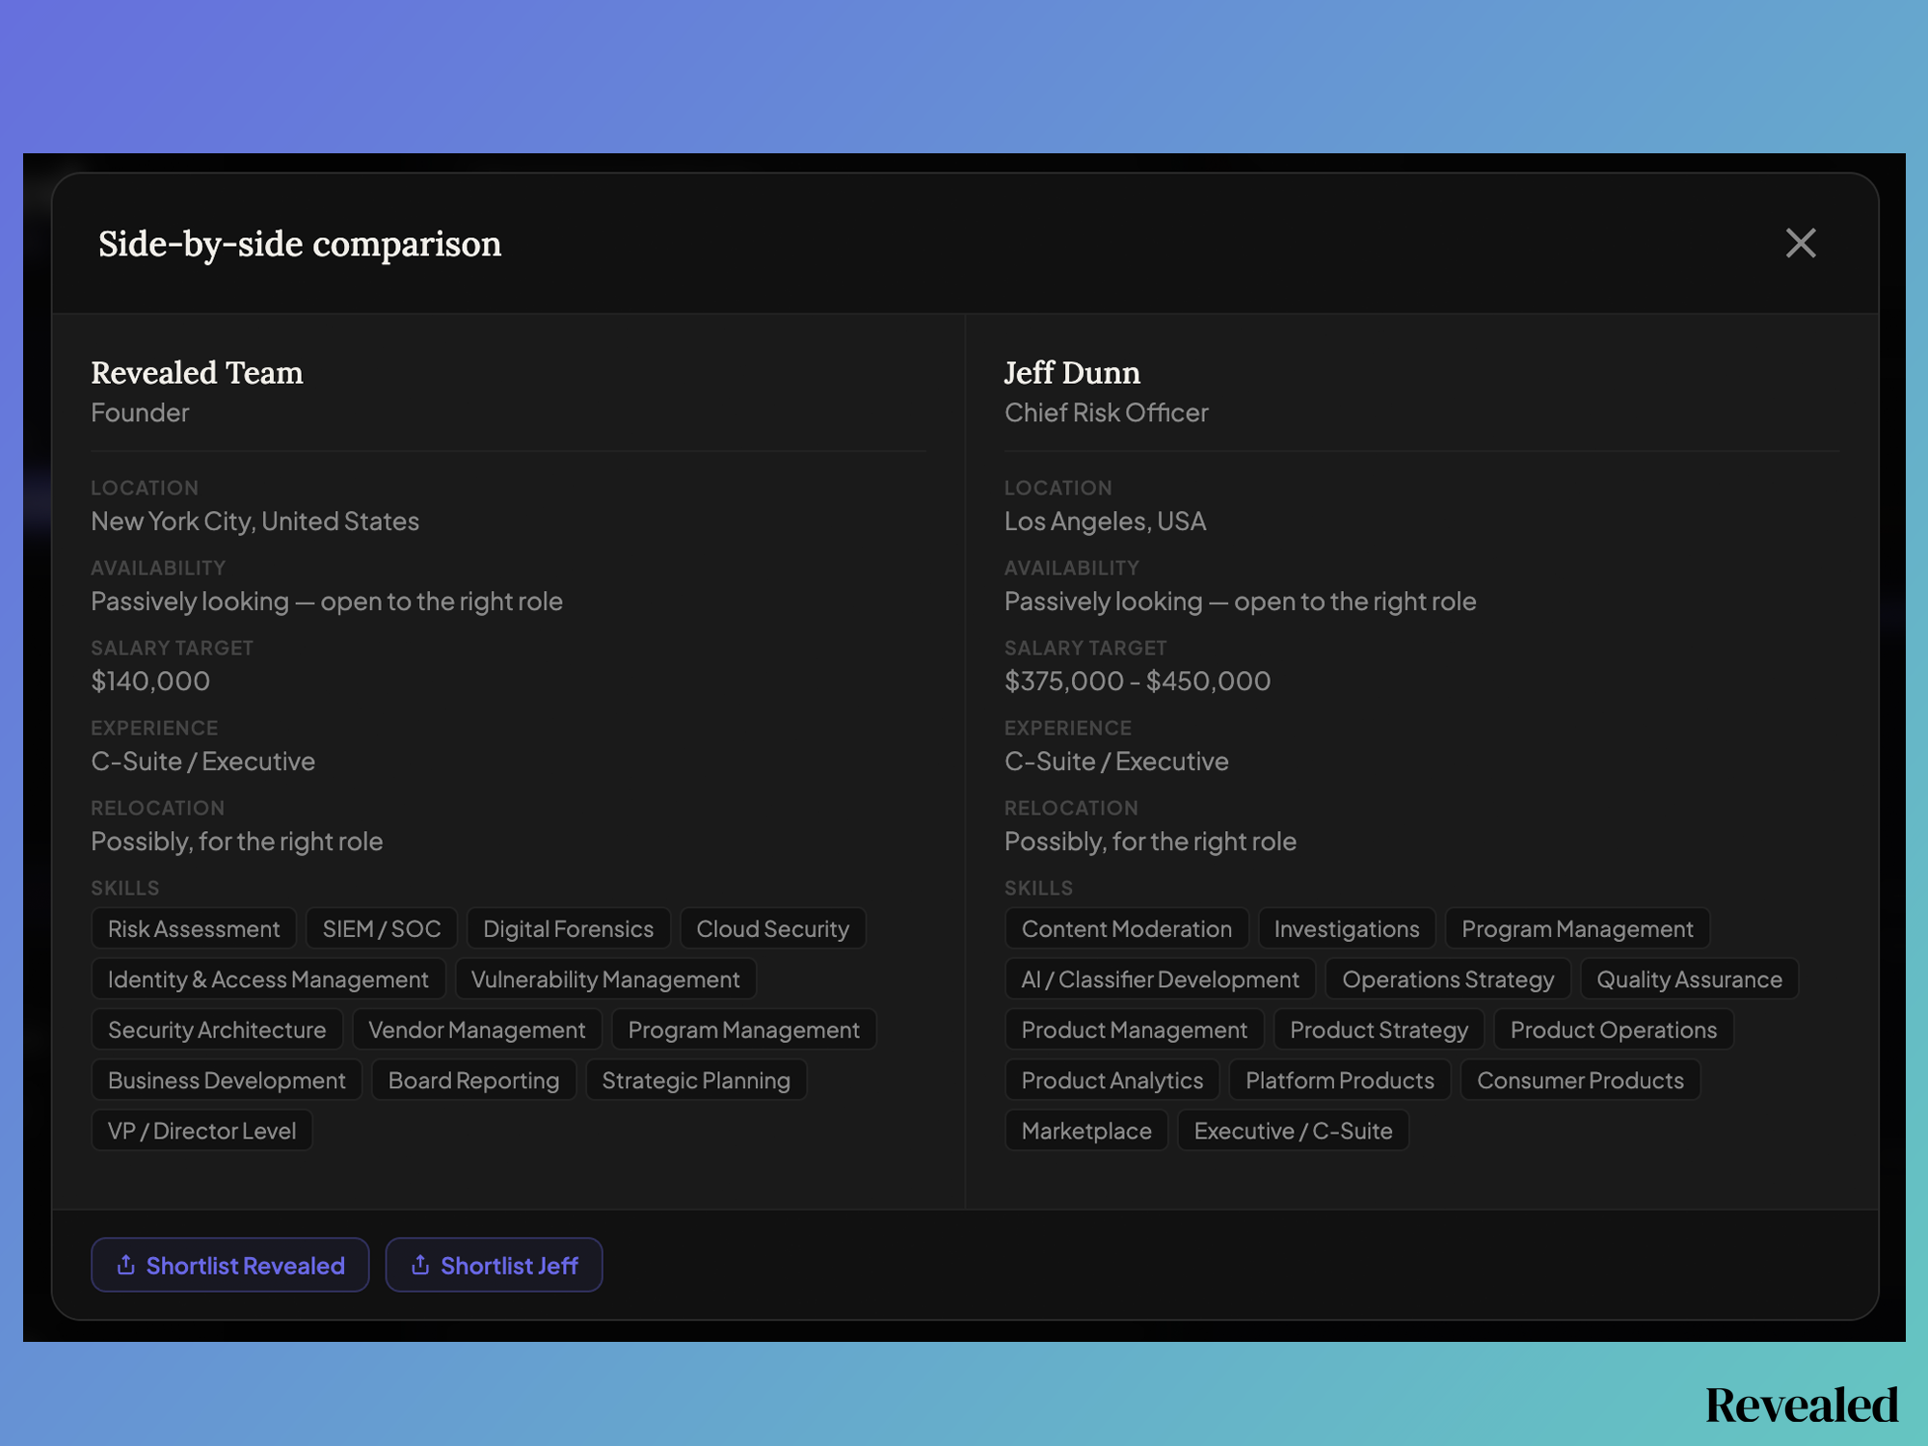Click the Product Operations tag
This screenshot has width=1928, height=1446.
(x=1614, y=1030)
